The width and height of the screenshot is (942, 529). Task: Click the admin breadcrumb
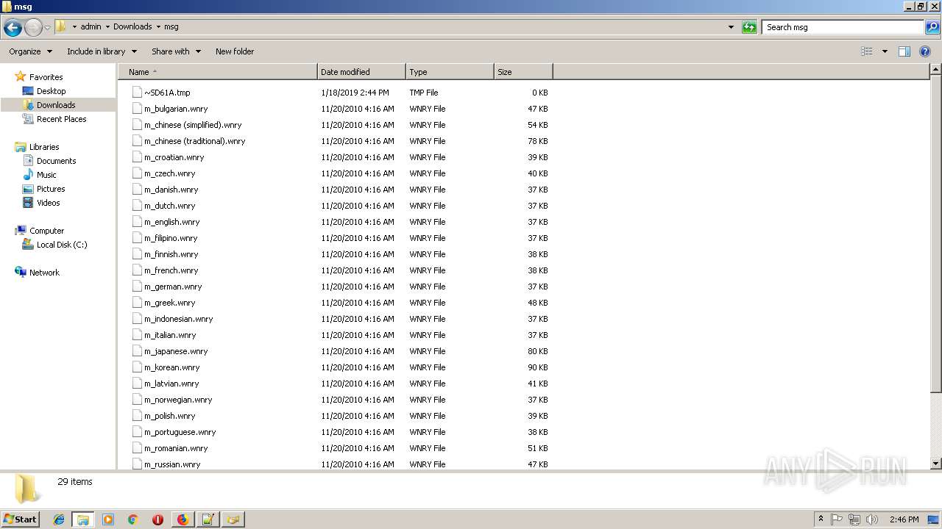(91, 26)
